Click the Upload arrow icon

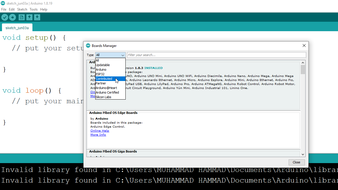pos(12,17)
